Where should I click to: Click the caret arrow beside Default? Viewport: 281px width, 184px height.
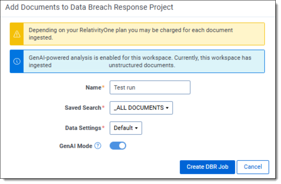pyautogui.click(x=136, y=128)
